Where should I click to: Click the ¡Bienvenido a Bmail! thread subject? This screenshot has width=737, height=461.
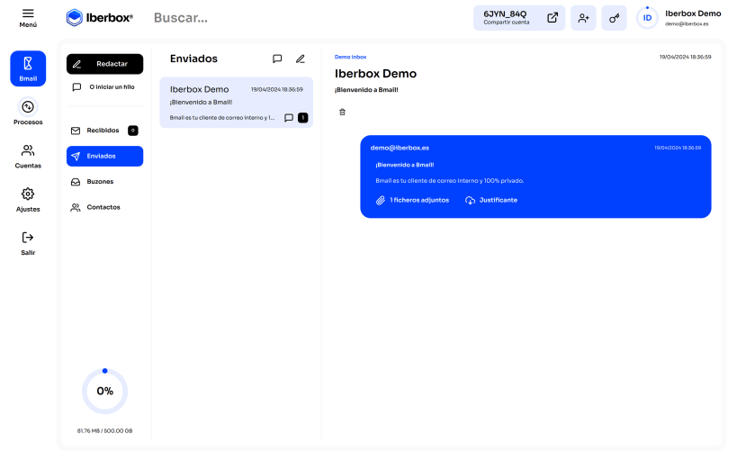[366, 90]
